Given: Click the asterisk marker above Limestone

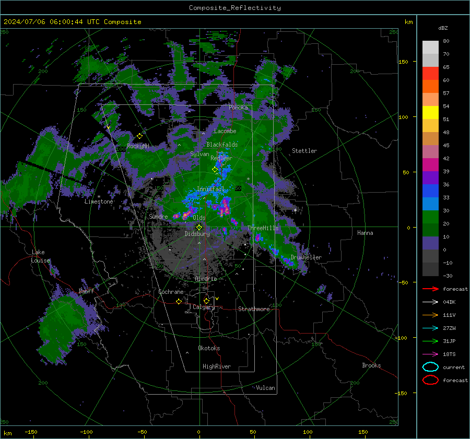Looking at the screenshot, I should pos(99,197).
